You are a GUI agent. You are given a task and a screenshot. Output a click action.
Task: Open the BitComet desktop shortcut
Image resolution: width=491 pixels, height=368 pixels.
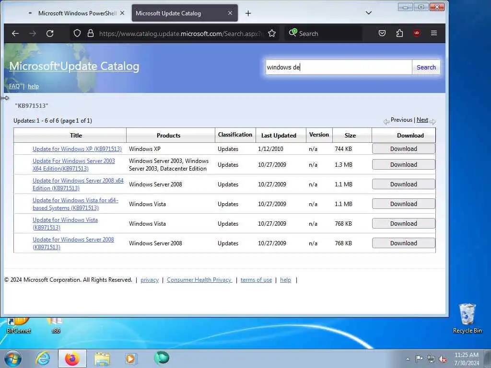coord(19,325)
